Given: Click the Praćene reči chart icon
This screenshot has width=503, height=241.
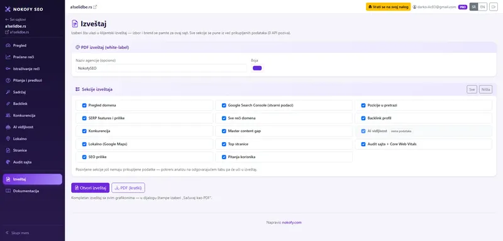Looking at the screenshot, I should pos(8,57).
